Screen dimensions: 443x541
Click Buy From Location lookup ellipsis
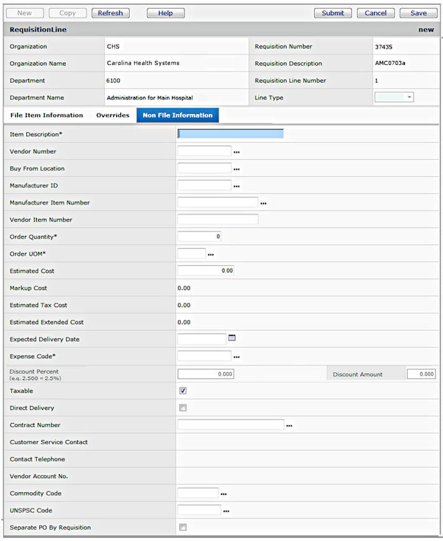tap(236, 169)
